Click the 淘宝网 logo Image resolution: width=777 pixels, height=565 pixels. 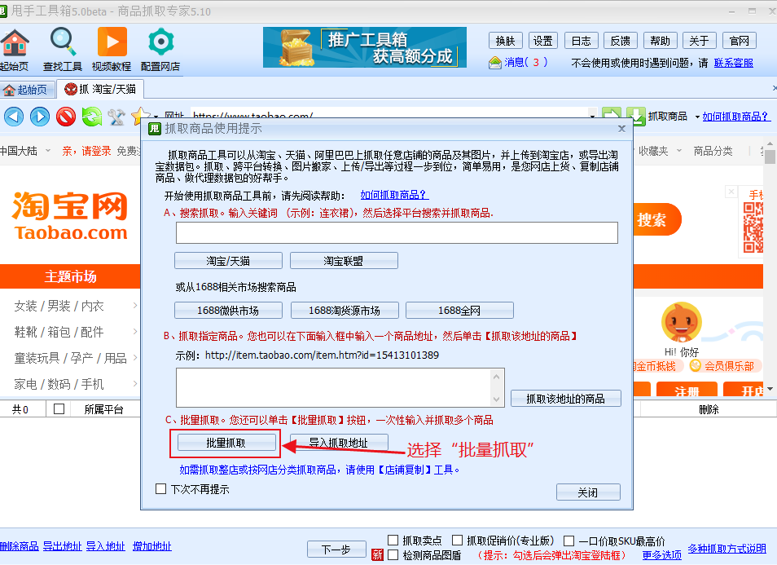tap(70, 216)
